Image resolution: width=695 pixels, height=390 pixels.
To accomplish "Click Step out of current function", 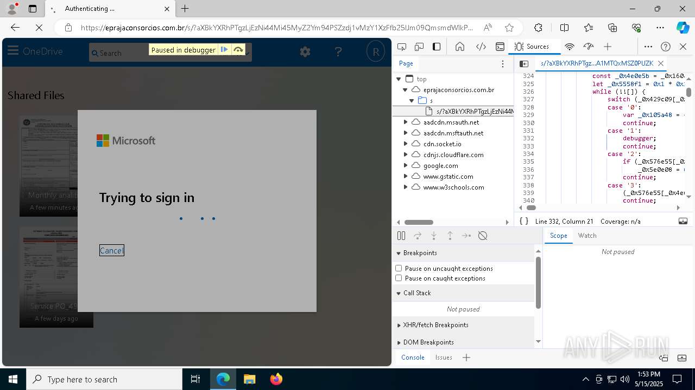I will (x=450, y=236).
